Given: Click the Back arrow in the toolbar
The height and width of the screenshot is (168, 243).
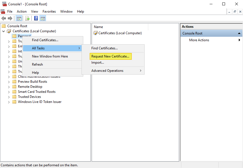Looking at the screenshot, I should (4, 19).
